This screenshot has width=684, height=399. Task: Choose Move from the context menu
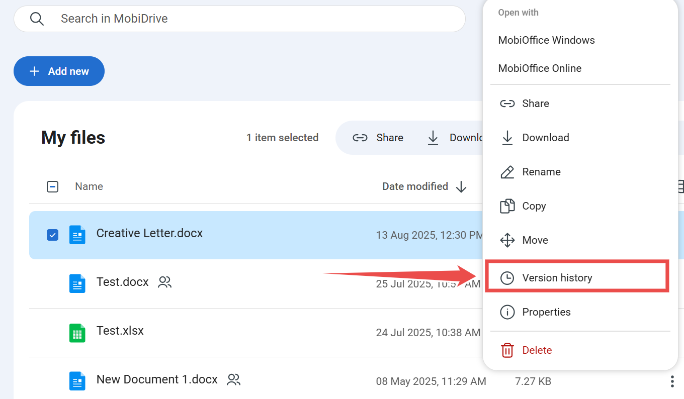click(580, 240)
